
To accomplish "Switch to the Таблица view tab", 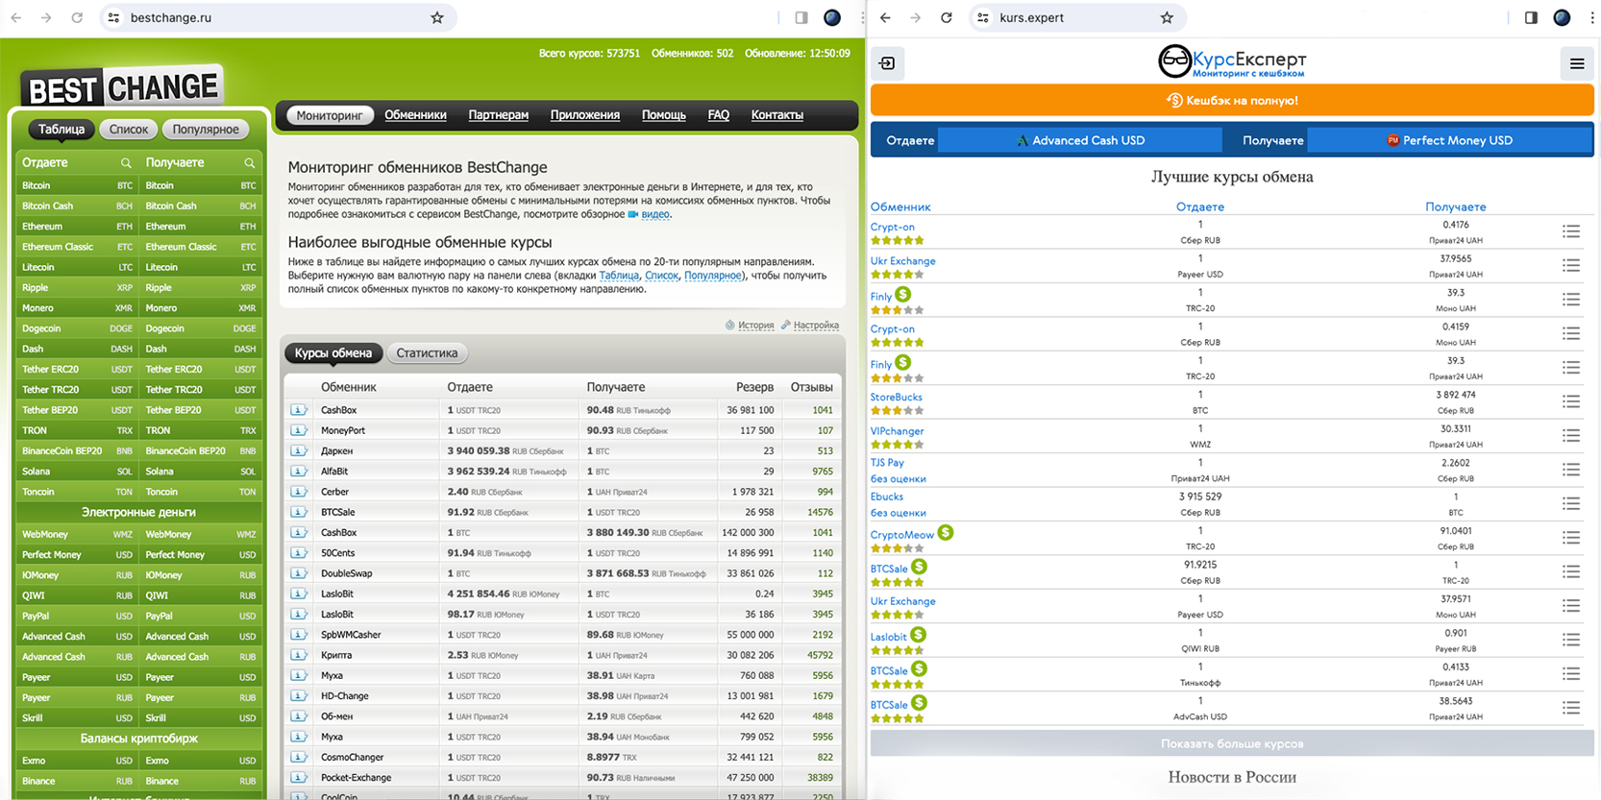I will 62,130.
